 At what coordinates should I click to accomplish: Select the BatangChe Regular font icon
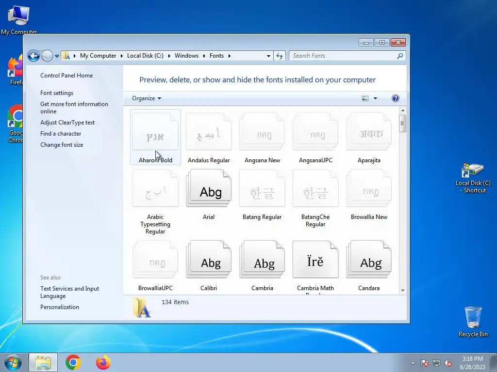[x=315, y=188]
